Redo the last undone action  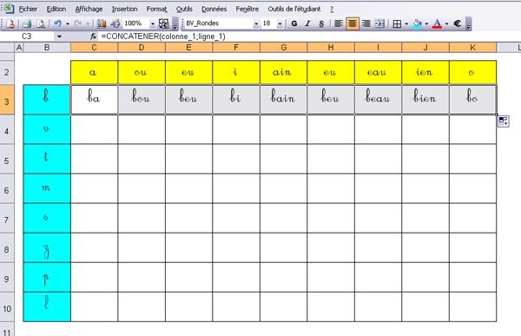pyautogui.click(x=78, y=23)
